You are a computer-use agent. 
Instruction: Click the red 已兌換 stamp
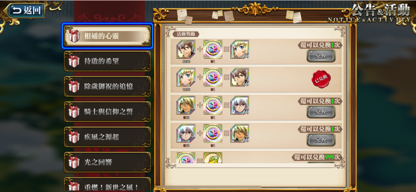pos(321,79)
